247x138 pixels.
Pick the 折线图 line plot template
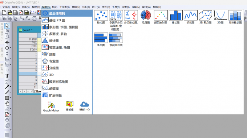[x=190, y=17]
